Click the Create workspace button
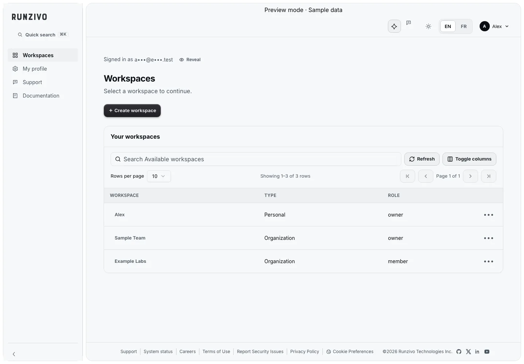This screenshot has height=364, width=524. 132,111
